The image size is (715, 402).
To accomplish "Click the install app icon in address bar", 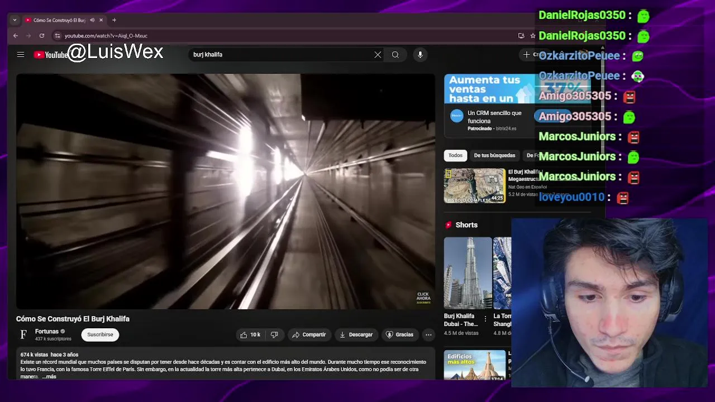I will coord(521,36).
